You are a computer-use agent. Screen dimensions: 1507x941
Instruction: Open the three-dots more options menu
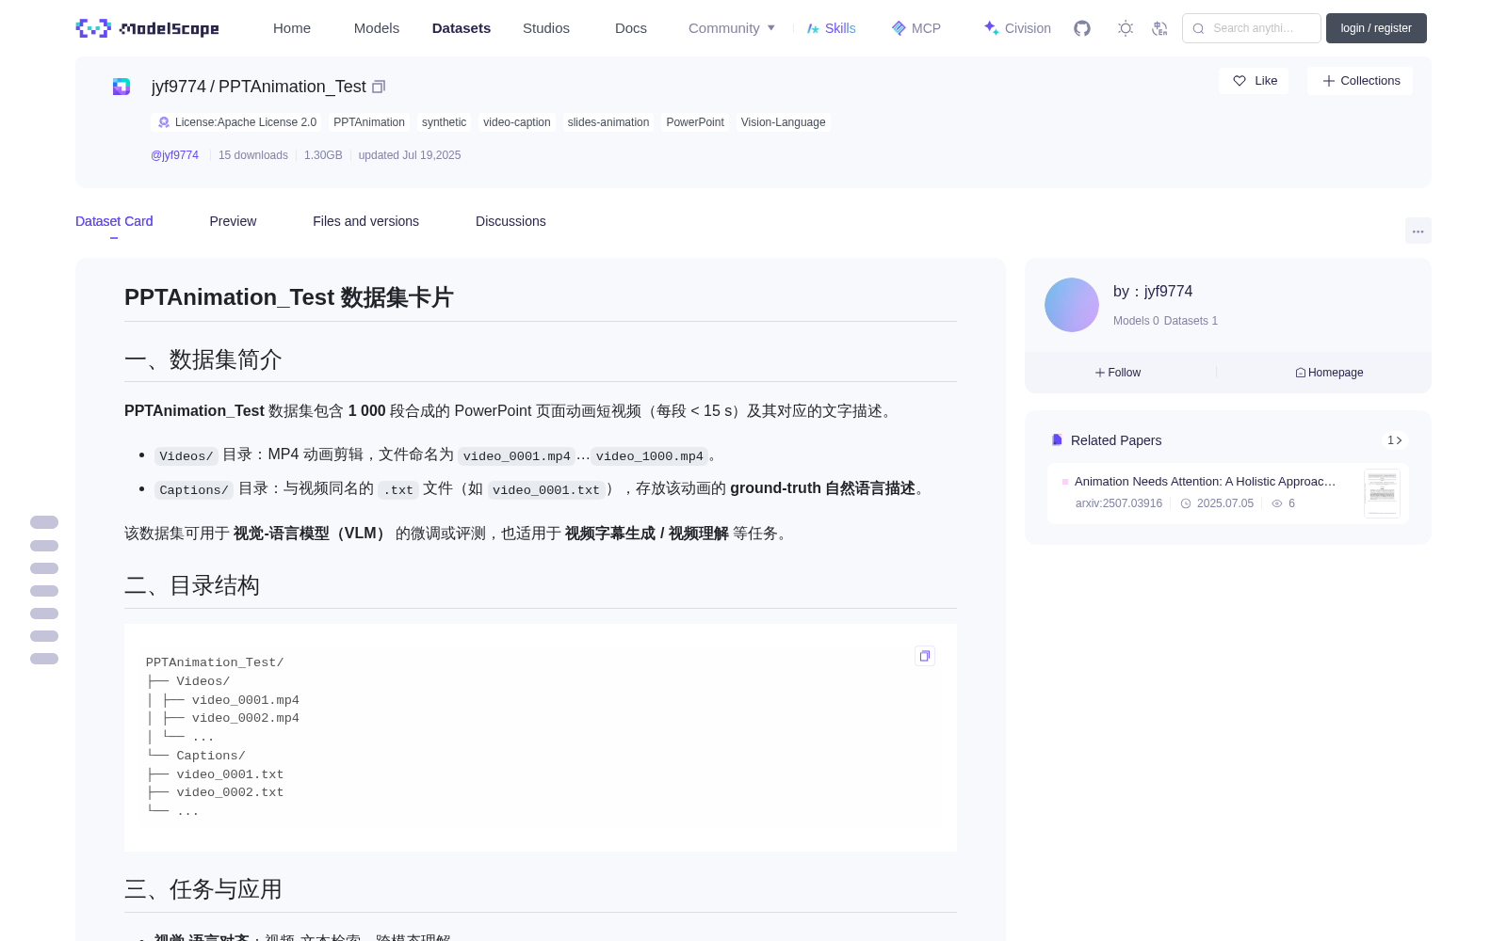pos(1418,231)
